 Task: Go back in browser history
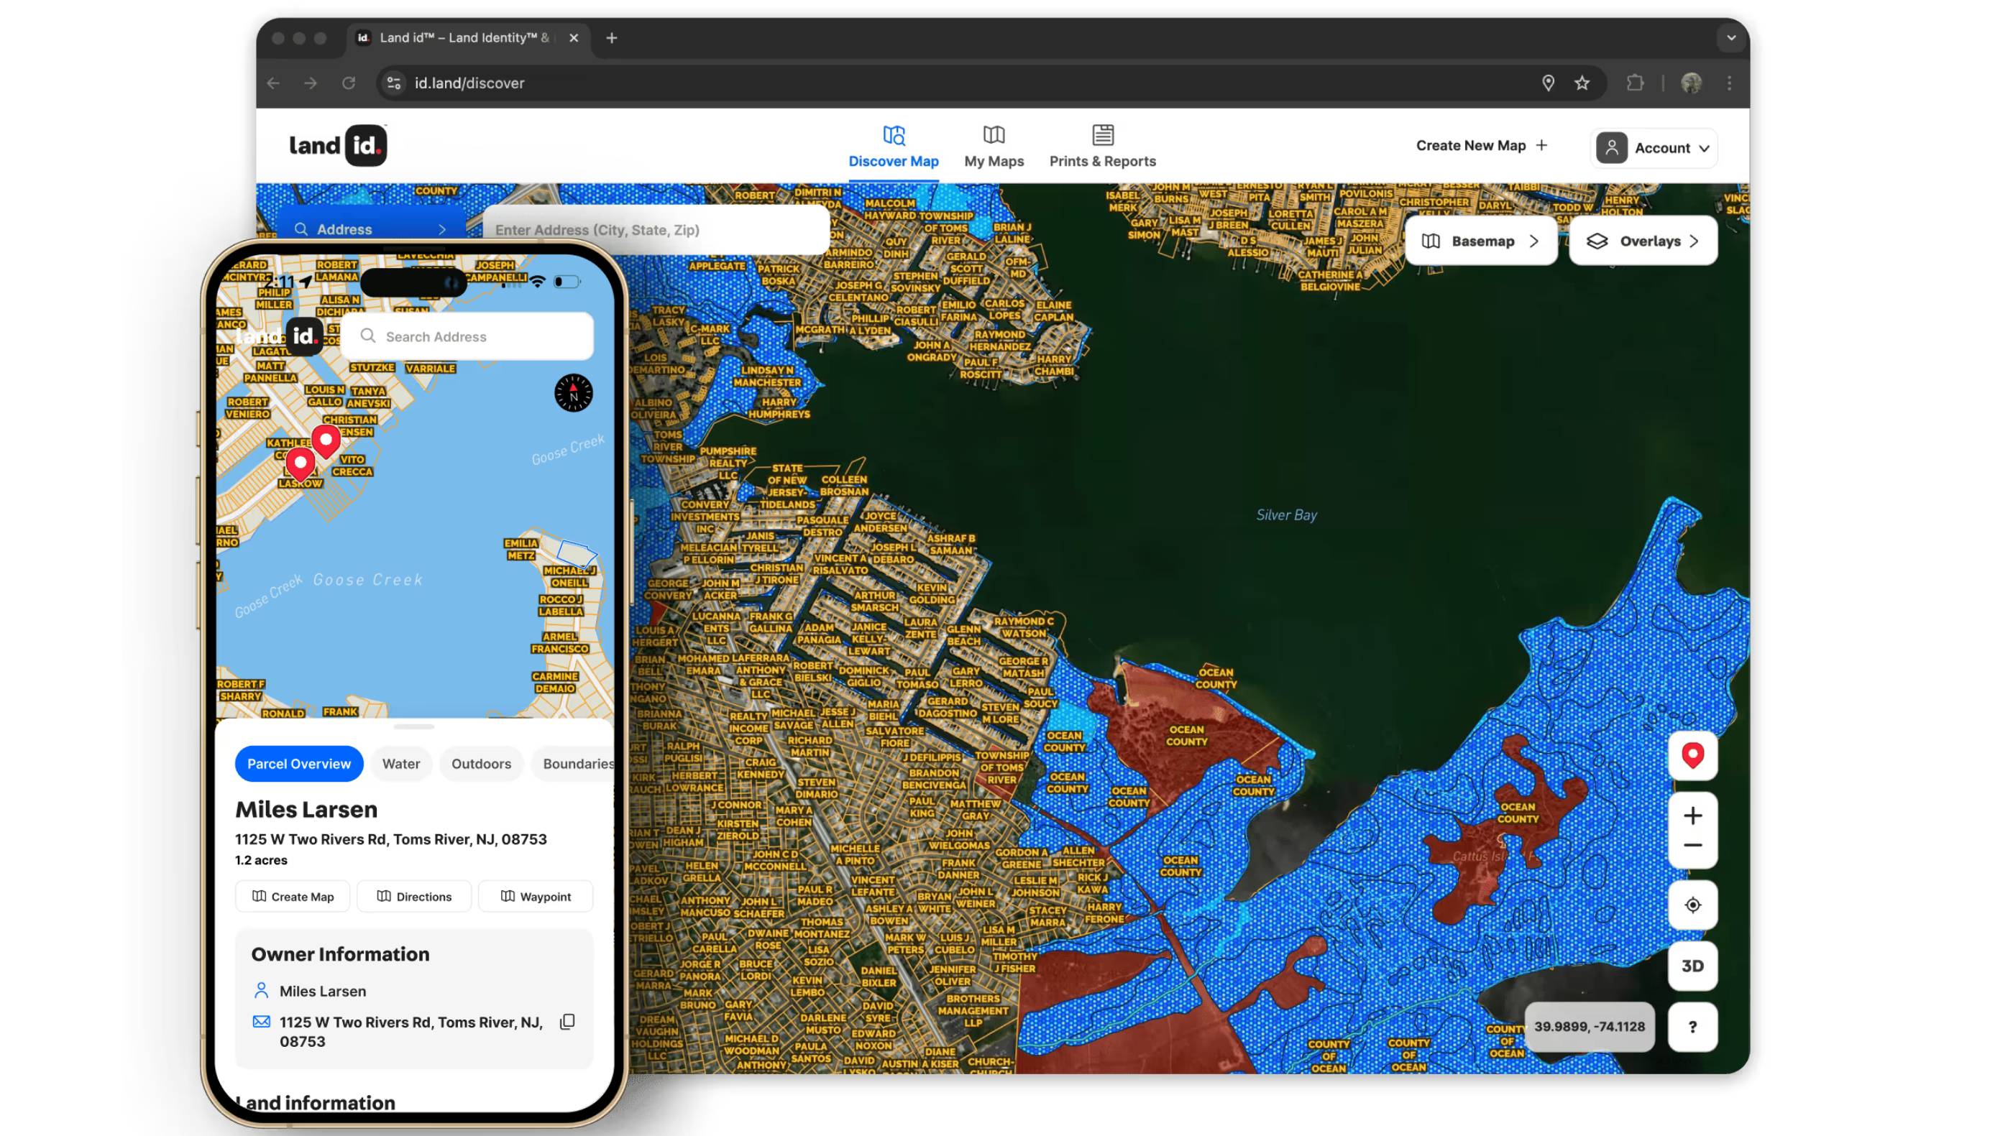click(x=272, y=83)
